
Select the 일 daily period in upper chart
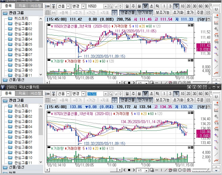point(127,6)
